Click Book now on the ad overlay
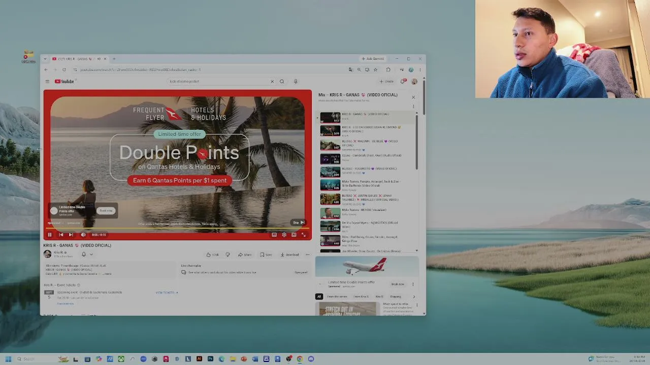The height and width of the screenshot is (365, 650). (106, 210)
